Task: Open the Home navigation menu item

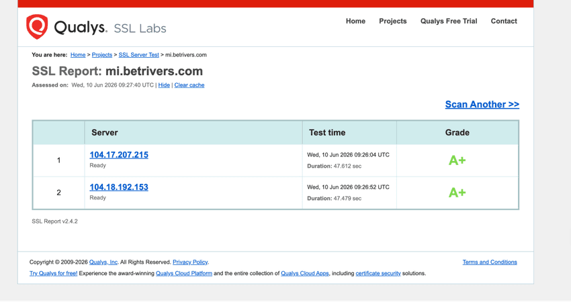Action: 355,21
